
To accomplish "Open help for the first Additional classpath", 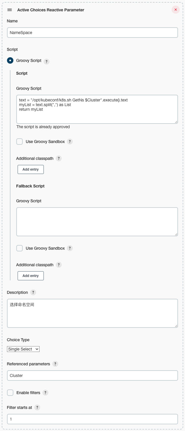I will pos(58,158).
